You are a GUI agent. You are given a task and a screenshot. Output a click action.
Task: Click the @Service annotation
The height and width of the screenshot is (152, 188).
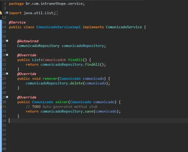(x=17, y=22)
